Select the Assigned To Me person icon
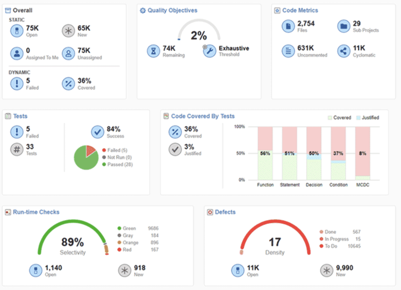 [x=17, y=53]
